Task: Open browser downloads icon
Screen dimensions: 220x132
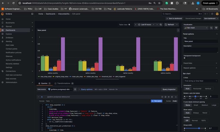Action: (x=193, y=3)
